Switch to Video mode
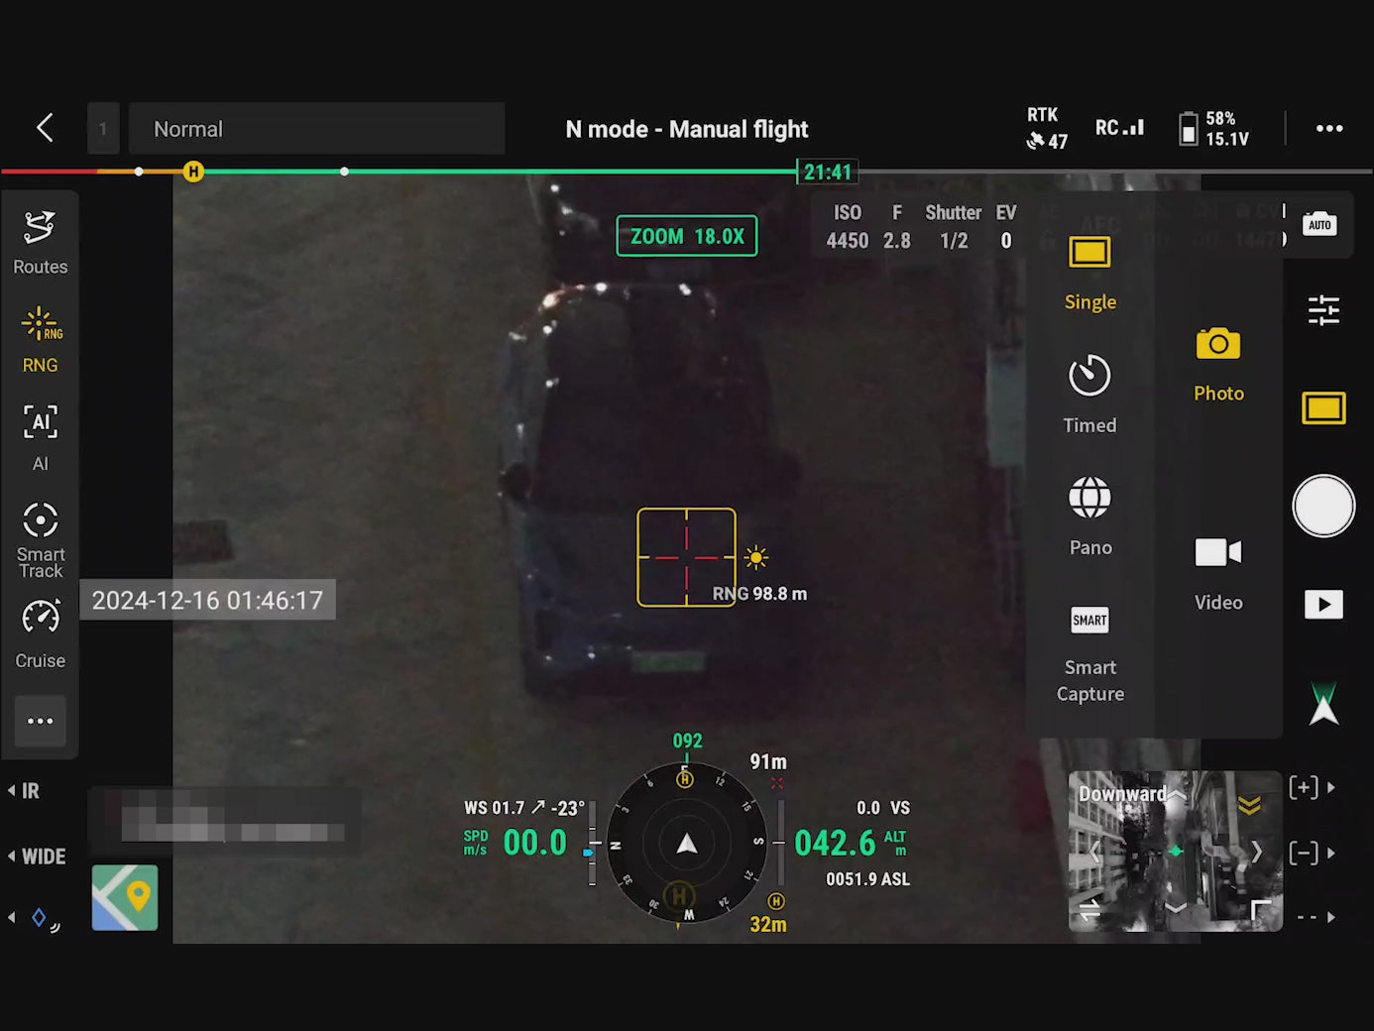1374x1031 pixels. pyautogui.click(x=1218, y=572)
